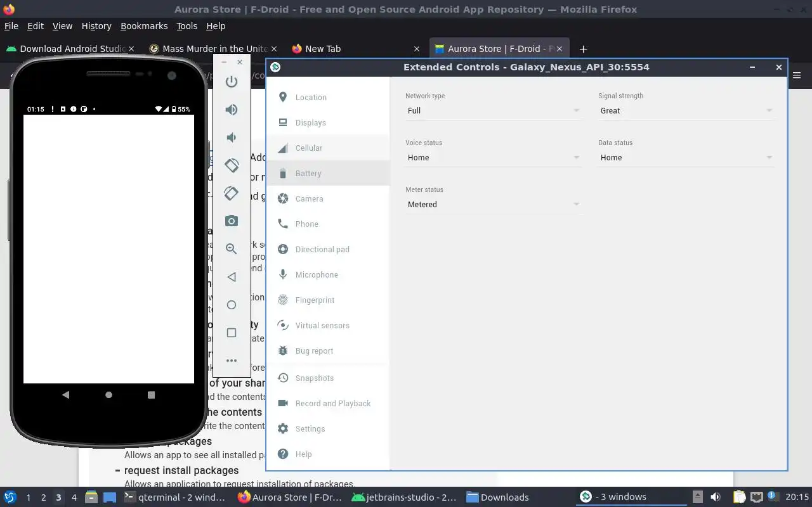Open Displays in Extended Controls
The image size is (812, 507).
coord(328,122)
